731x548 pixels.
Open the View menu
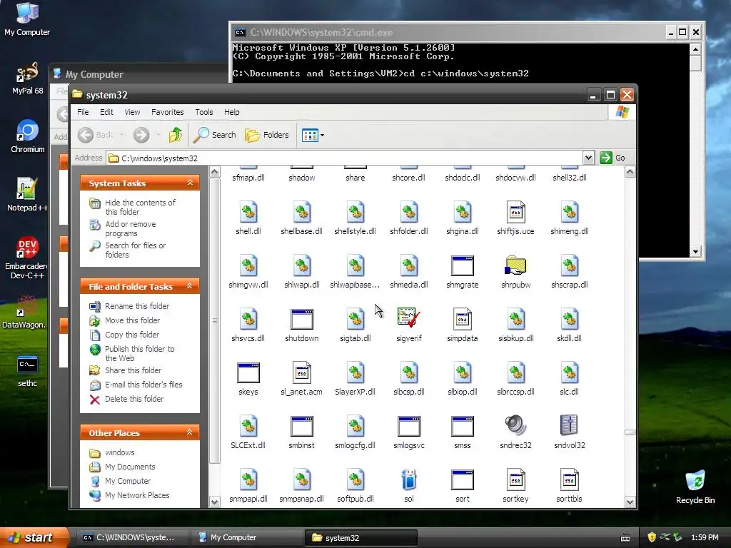pos(132,112)
